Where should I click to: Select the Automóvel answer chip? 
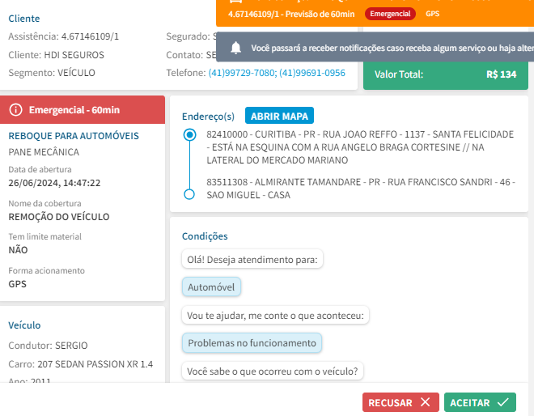[211, 287]
